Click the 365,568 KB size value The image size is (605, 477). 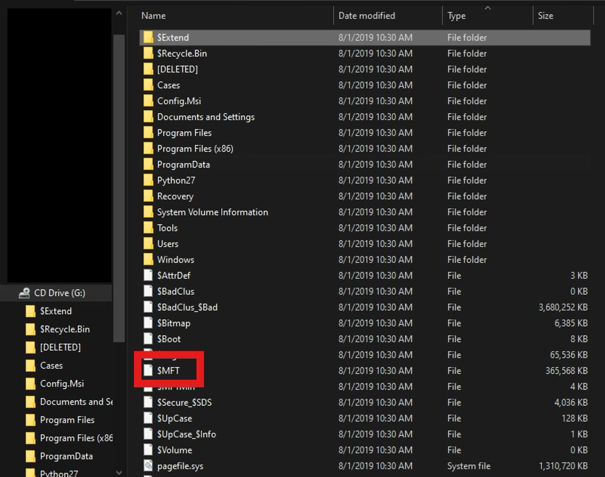tap(567, 371)
